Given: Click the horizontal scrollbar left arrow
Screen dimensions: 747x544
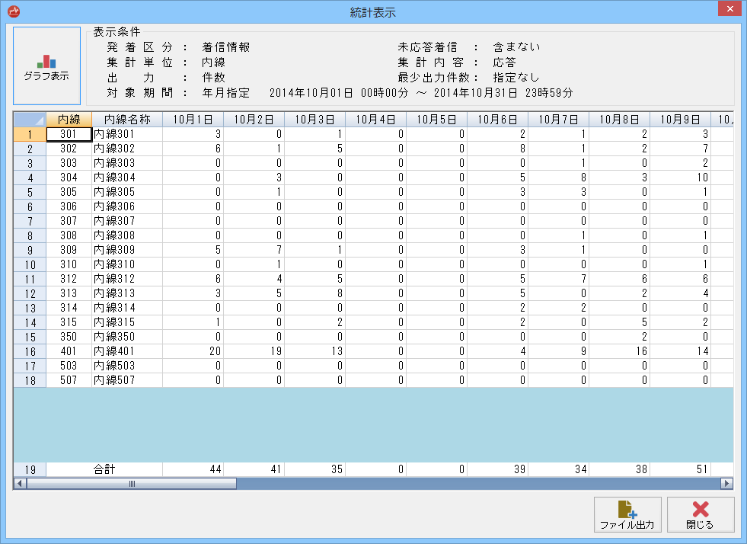Looking at the screenshot, I should (x=20, y=484).
